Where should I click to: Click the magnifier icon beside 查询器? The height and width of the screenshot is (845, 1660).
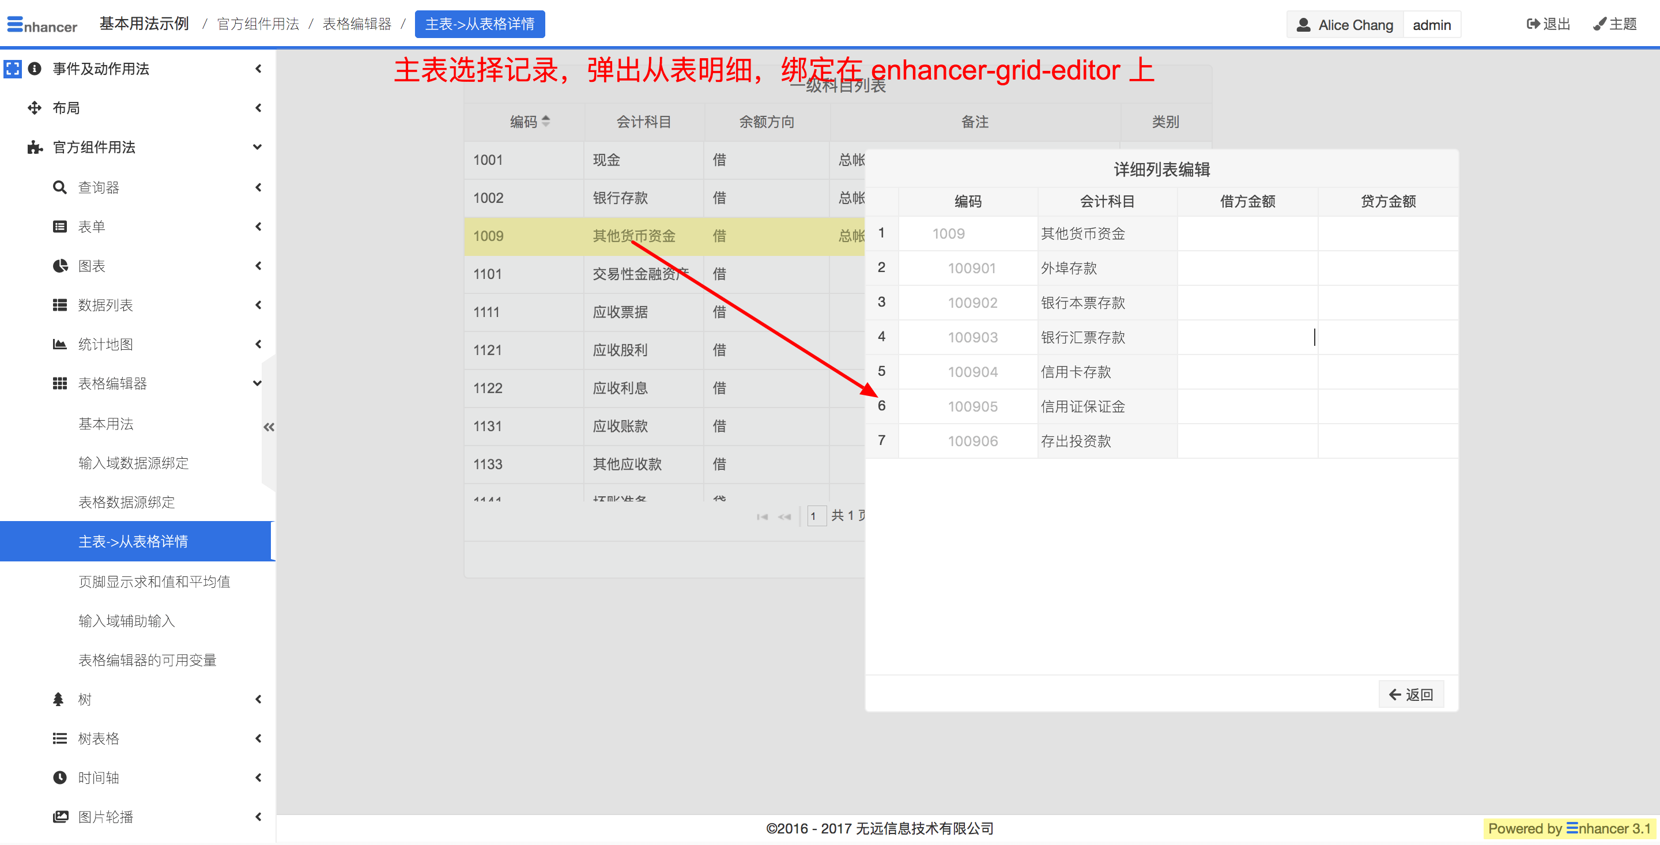[59, 187]
